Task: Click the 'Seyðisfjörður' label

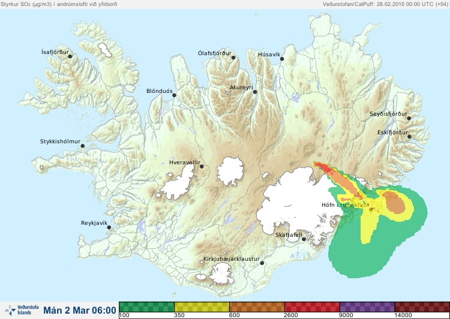Action: click(x=388, y=114)
